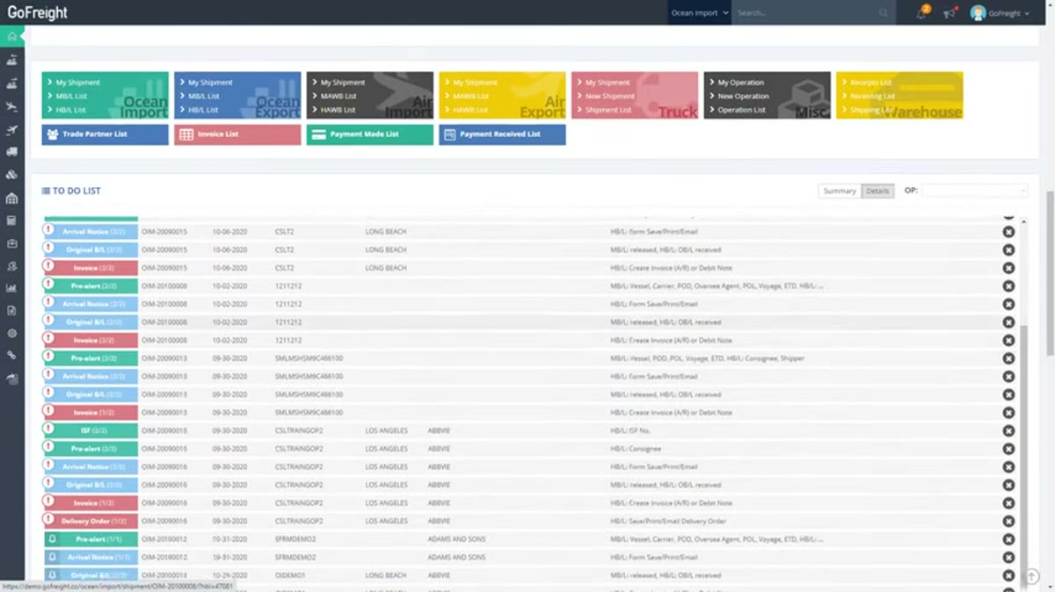Click the alert icon on the ISF row
This screenshot has width=1055, height=592.
pos(49,430)
